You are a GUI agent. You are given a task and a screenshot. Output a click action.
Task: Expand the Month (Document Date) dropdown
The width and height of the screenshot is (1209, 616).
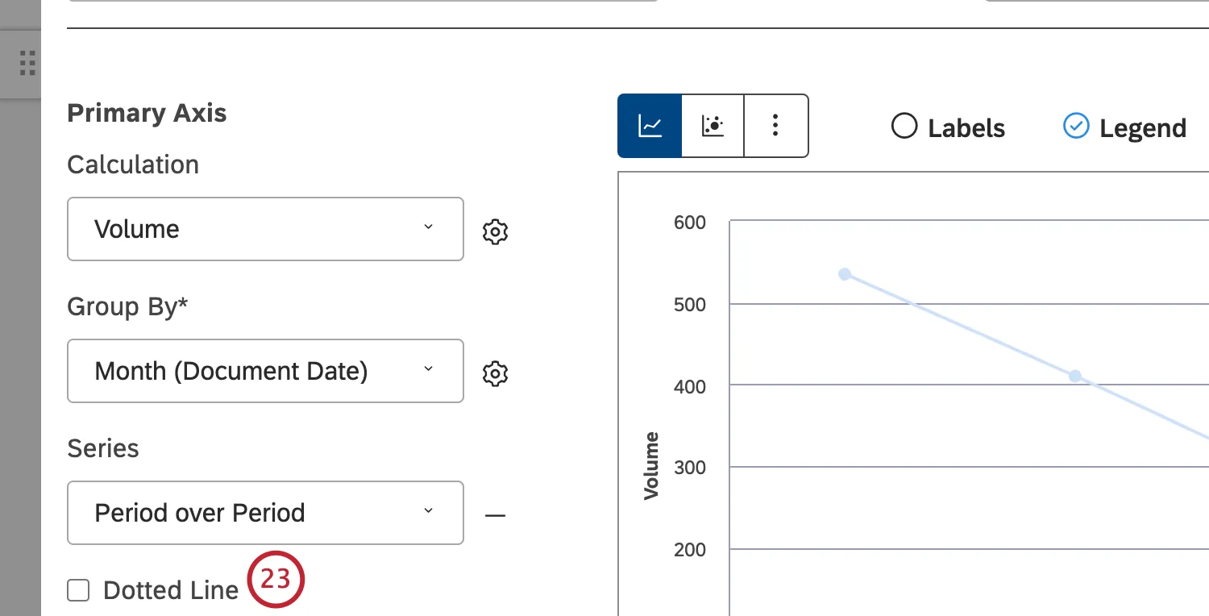pos(265,371)
